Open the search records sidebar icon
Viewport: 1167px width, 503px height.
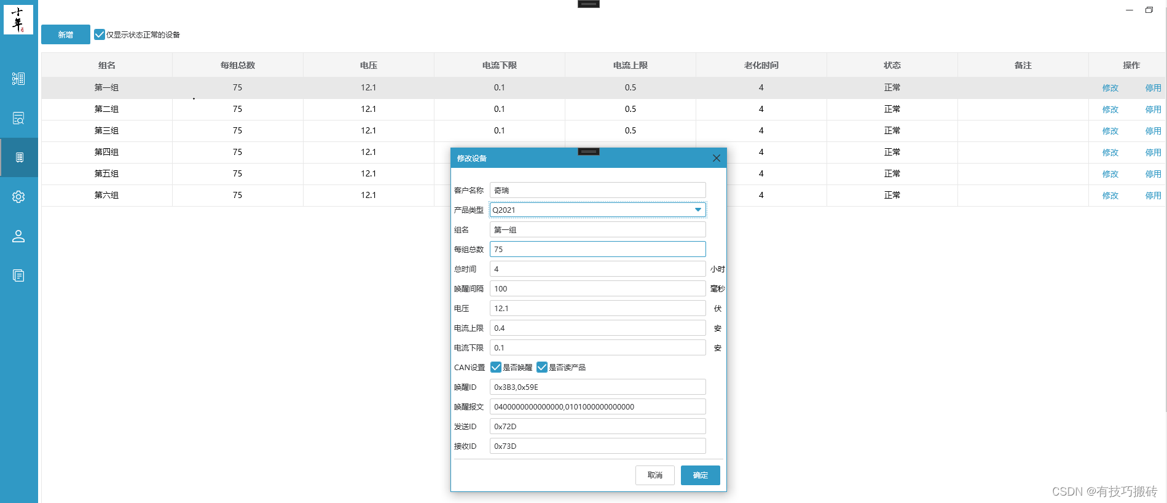pos(18,118)
